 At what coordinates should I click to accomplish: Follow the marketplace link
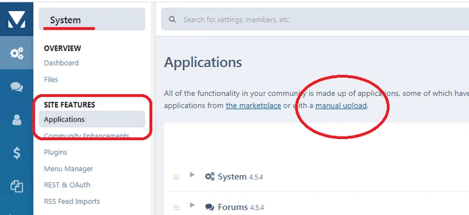[x=253, y=106]
